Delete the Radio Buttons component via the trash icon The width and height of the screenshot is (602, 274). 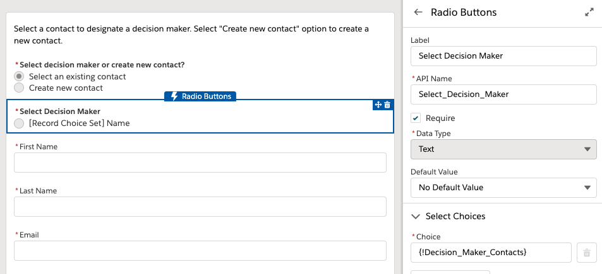point(387,105)
